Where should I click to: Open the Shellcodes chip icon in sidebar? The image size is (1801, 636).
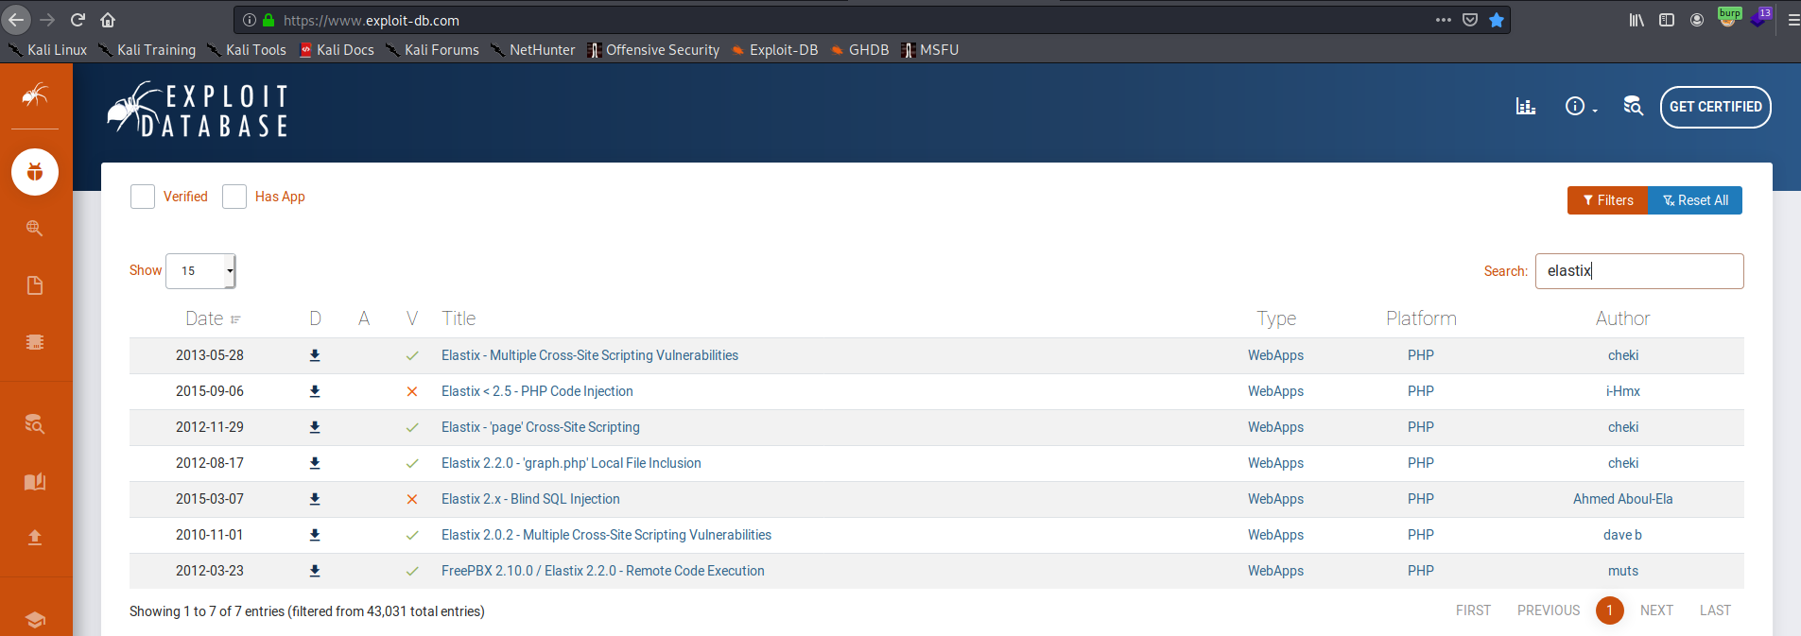35,342
